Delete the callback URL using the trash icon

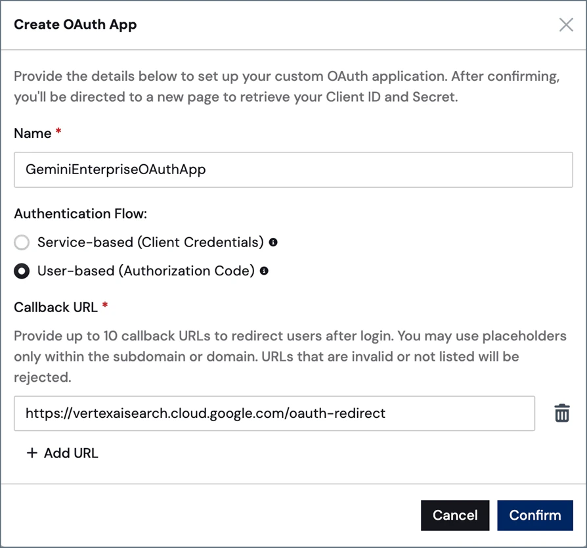coord(562,413)
